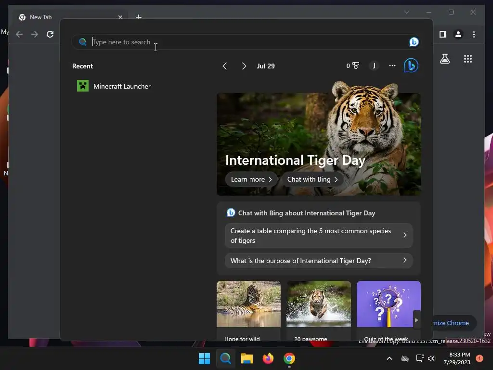
Task: Launch Firefox from the taskbar
Action: (x=268, y=358)
